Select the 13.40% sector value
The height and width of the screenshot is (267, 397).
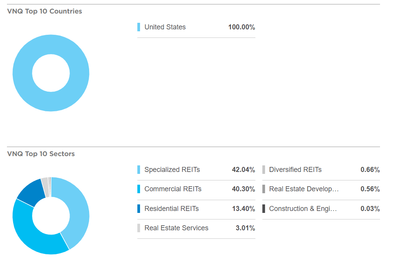(243, 209)
